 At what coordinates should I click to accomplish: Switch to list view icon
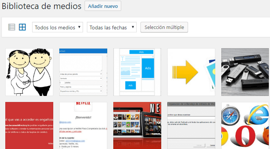coord(12,27)
